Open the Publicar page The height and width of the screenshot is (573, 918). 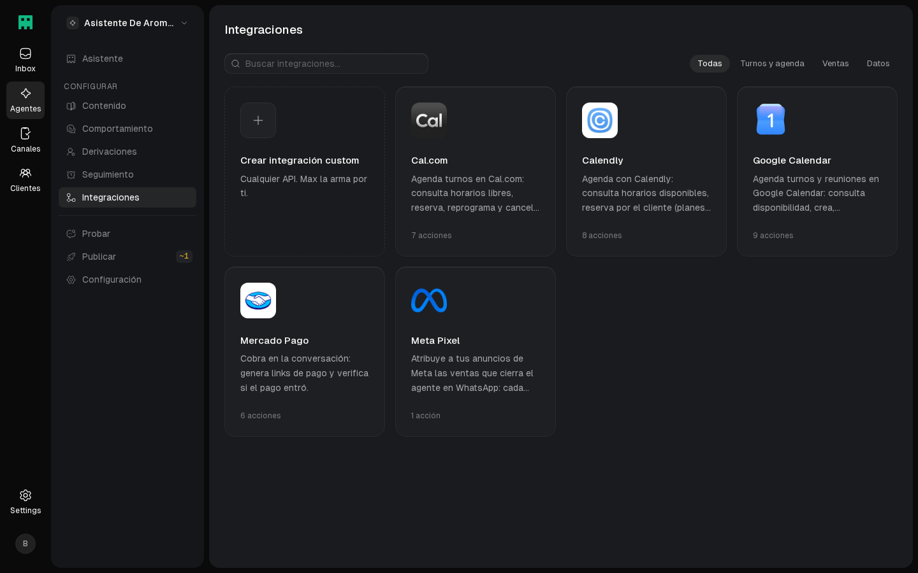click(127, 257)
